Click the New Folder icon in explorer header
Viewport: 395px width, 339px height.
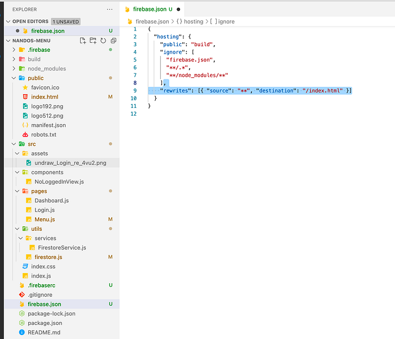click(x=93, y=41)
